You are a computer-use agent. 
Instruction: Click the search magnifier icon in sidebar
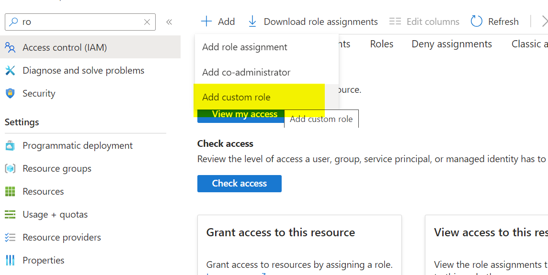(x=13, y=22)
